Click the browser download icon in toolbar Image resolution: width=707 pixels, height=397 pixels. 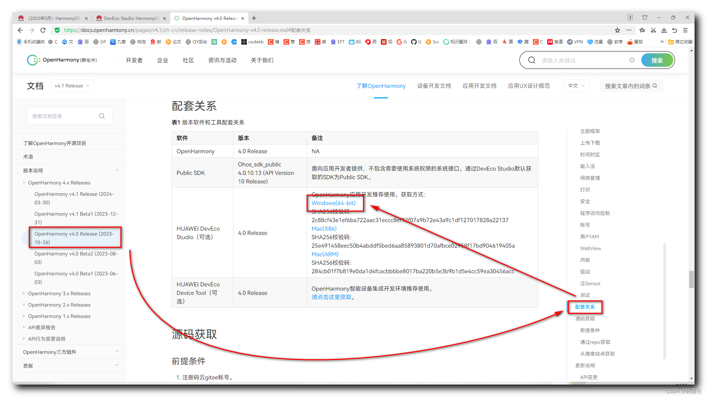pyautogui.click(x=664, y=30)
